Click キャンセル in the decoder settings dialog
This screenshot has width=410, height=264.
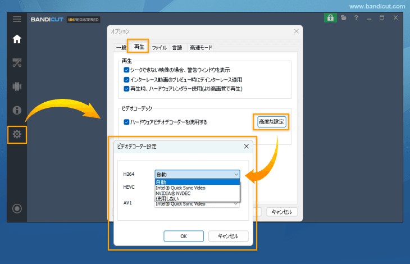[x=228, y=236]
